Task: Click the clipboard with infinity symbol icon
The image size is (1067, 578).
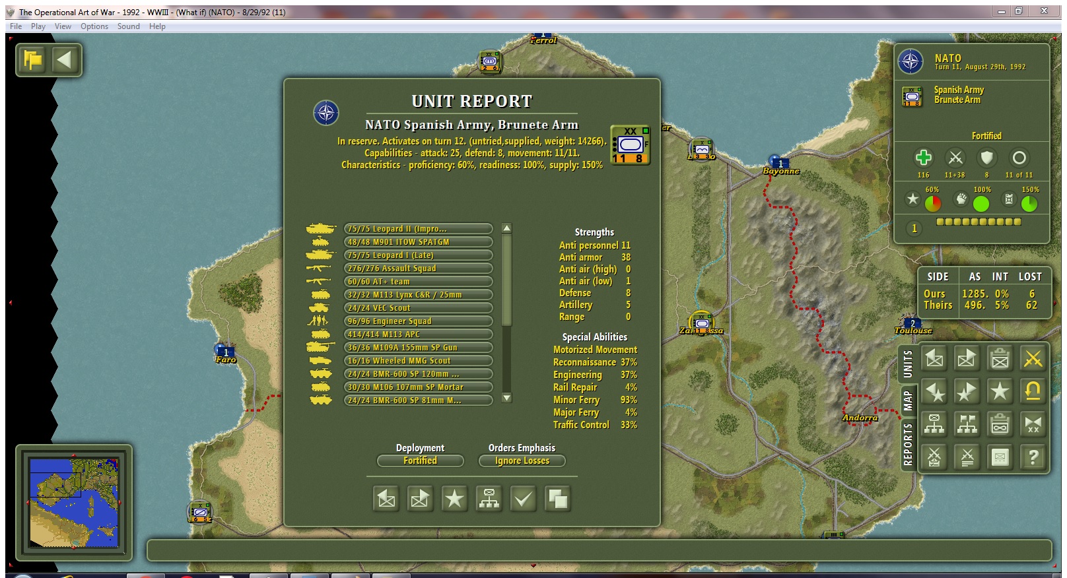Action: pyautogui.click(x=1000, y=424)
